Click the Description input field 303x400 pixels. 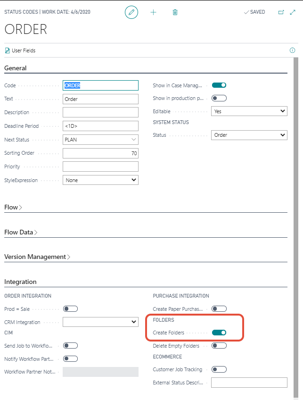pos(100,112)
